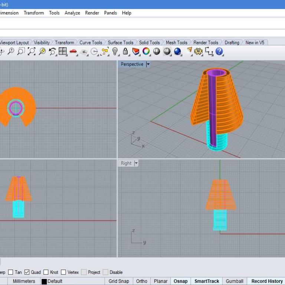
Task: Open the gear Options icon
Action: click(198, 52)
